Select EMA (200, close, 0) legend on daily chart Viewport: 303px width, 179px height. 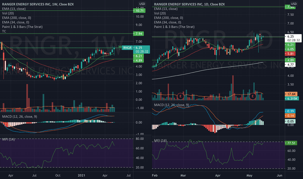click(168, 18)
